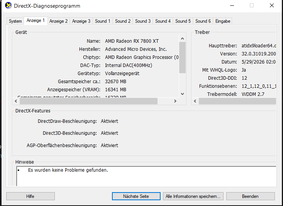Viewport: 283px width, 206px height.
Task: Click 'Vollanzeigegerät' device type value
Action: tap(122, 74)
